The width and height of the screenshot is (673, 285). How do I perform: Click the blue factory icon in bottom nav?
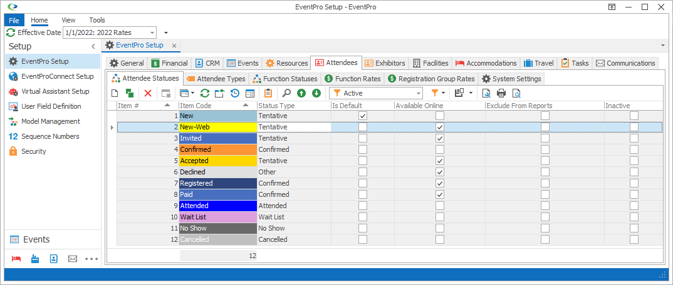point(35,259)
